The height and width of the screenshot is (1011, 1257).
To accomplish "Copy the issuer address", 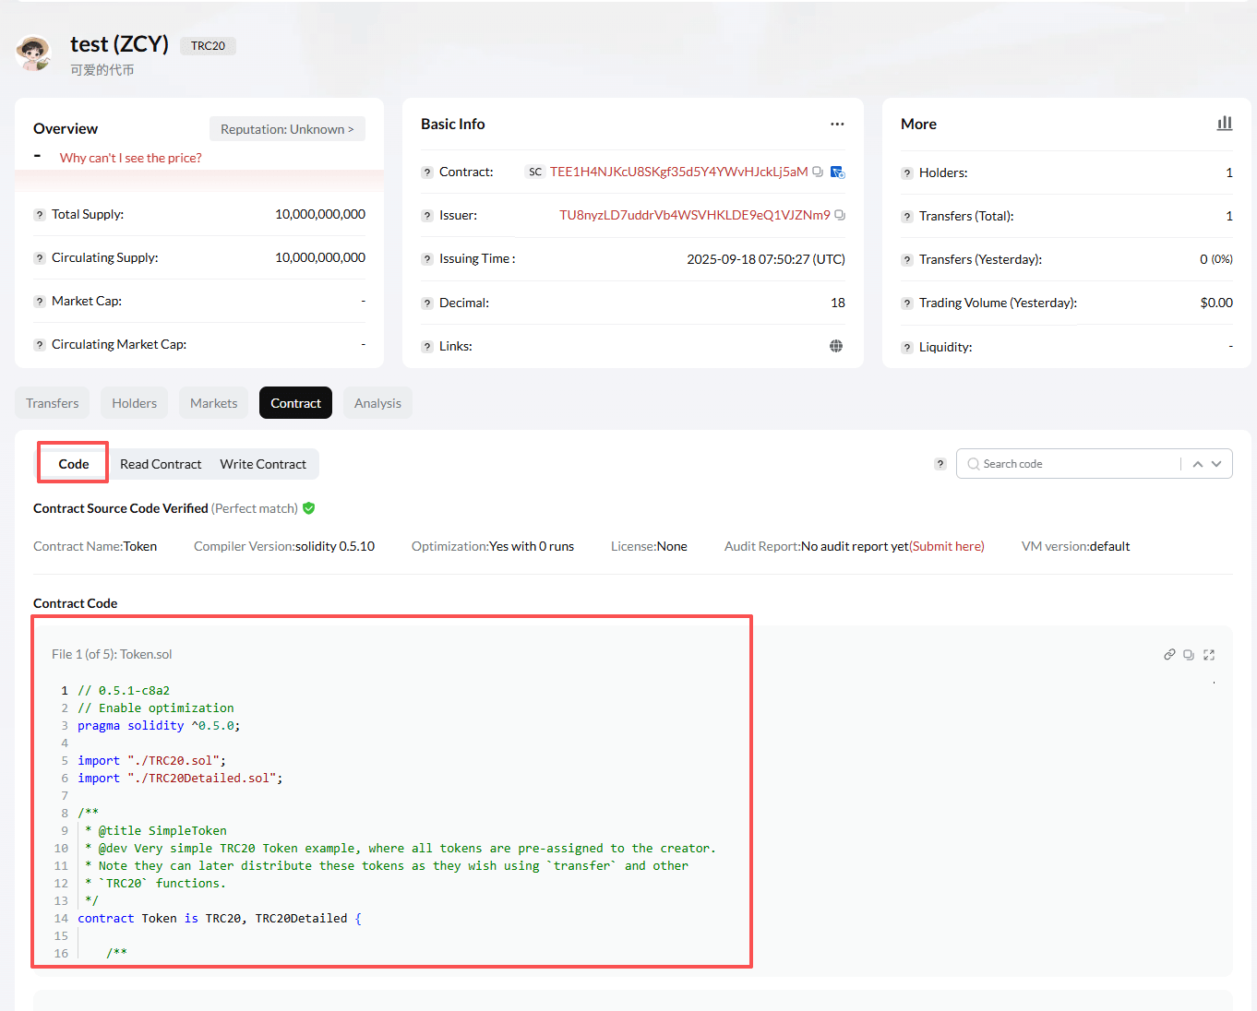I will [x=840, y=215].
